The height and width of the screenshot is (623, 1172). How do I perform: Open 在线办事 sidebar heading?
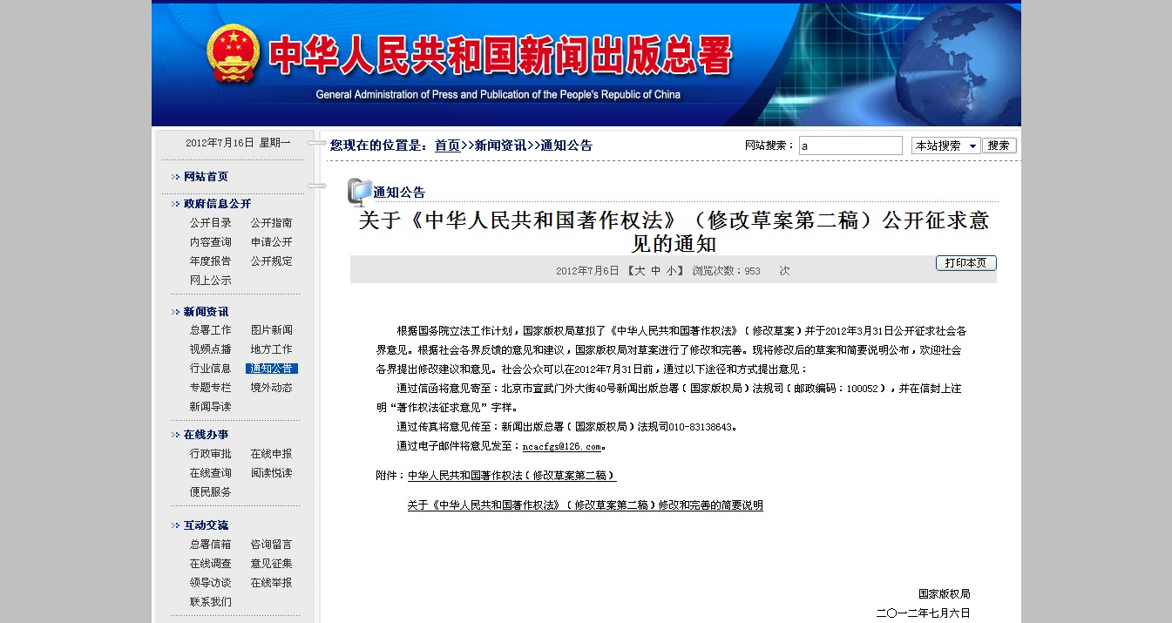(206, 435)
